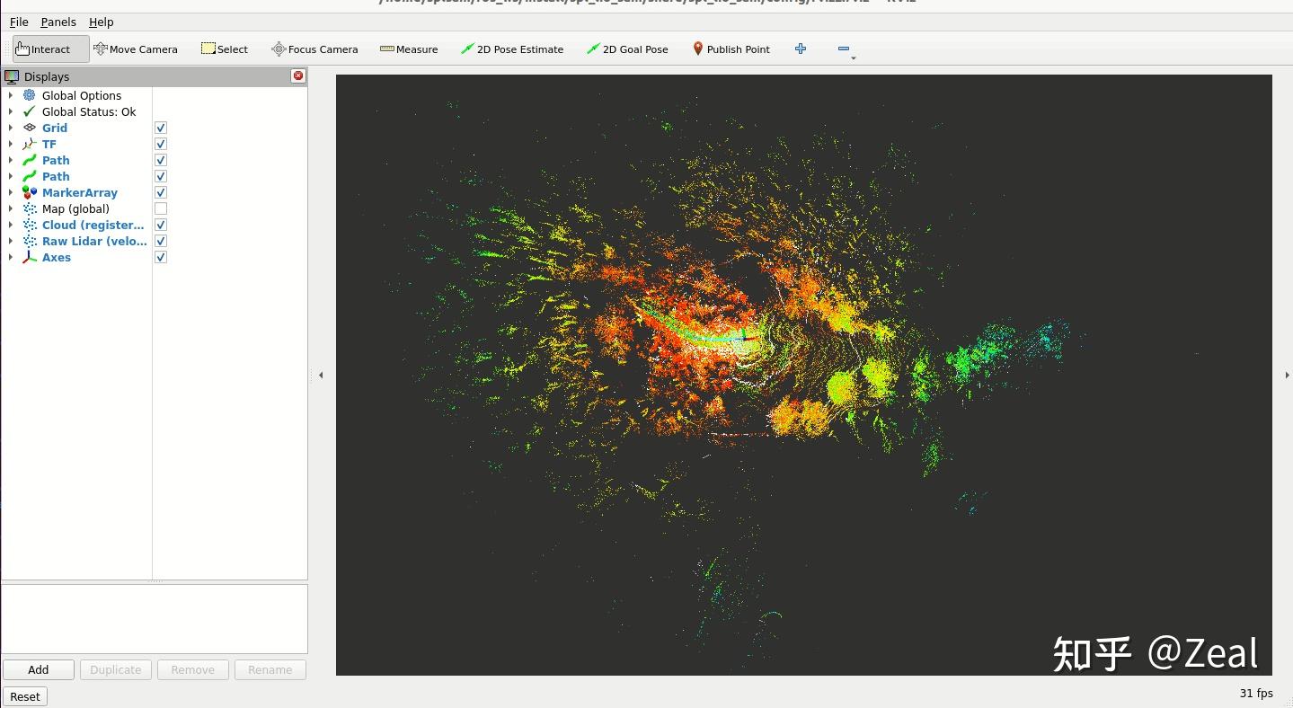Click the Raw Lidar display icon
1293x708 pixels.
(x=30, y=241)
